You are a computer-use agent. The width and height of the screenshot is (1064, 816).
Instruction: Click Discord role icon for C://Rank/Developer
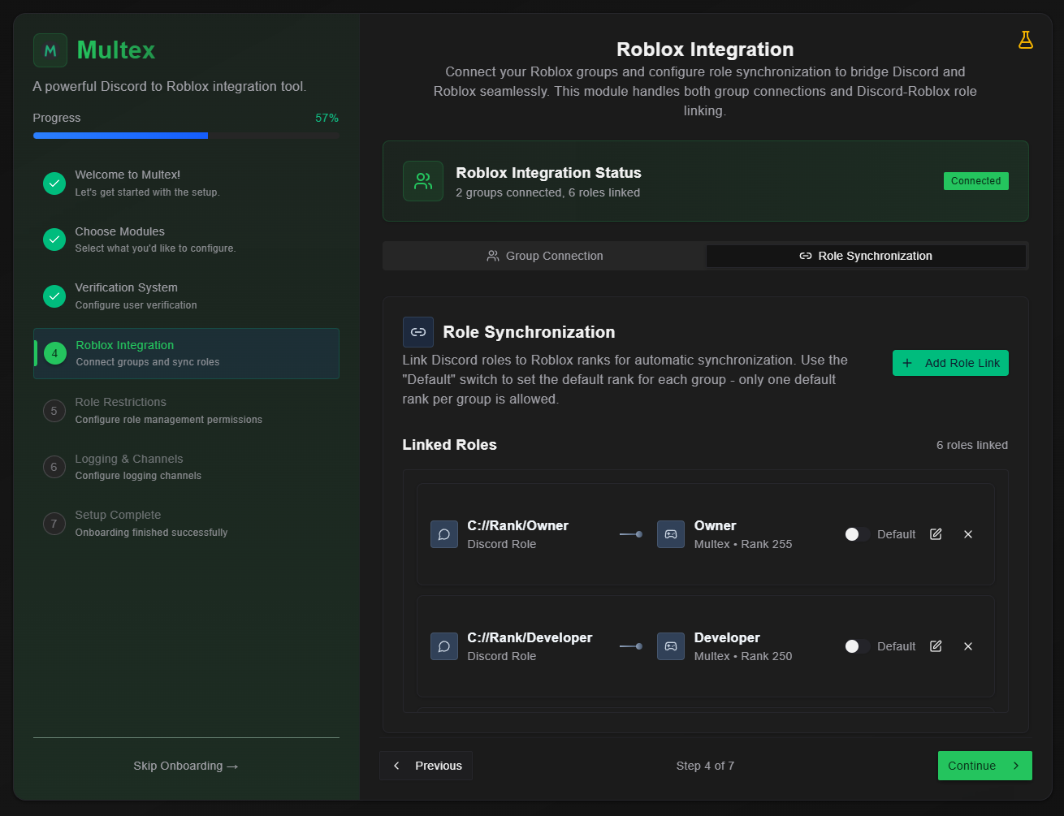click(444, 646)
